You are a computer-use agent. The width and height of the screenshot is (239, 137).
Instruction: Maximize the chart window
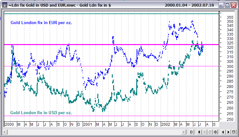[227, 5]
